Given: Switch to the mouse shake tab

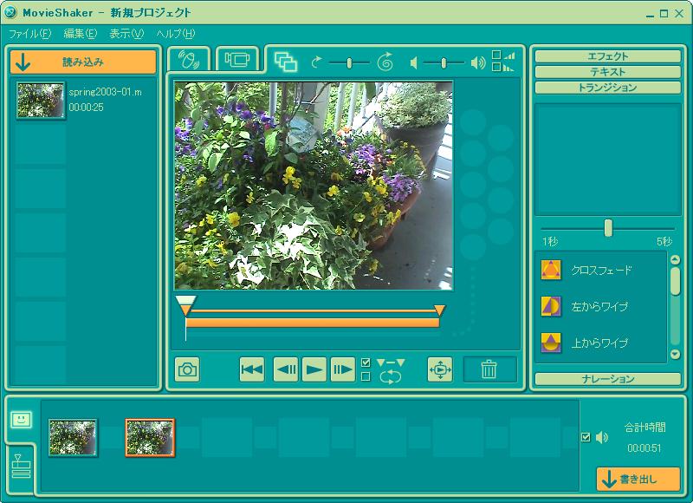Looking at the screenshot, I should [x=189, y=59].
